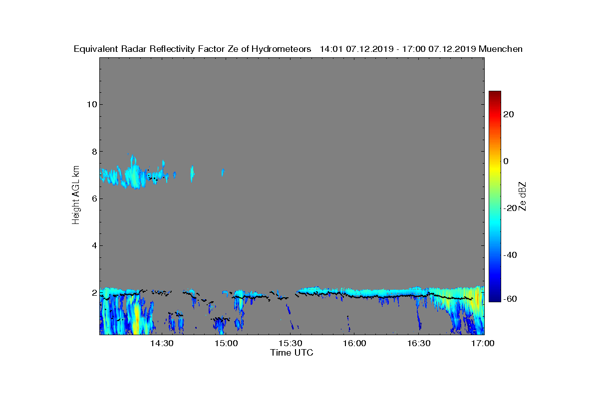The height and width of the screenshot is (399, 599).
Task: Click the "Time UTC" axis label
Action: click(292, 353)
